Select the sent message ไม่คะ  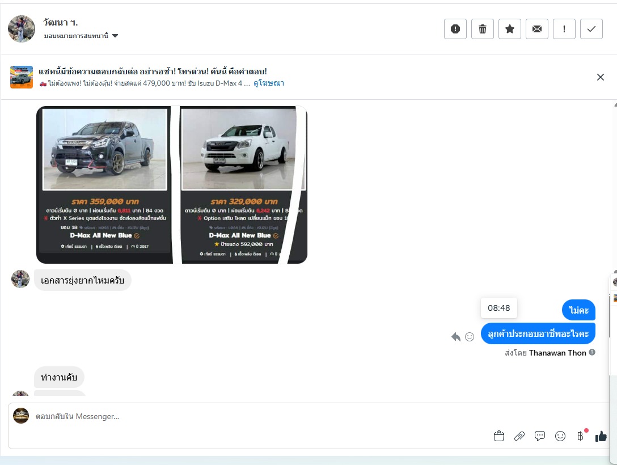click(x=578, y=310)
